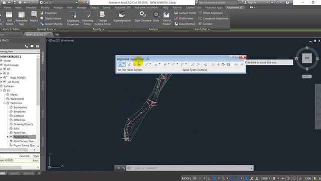Click the viewport label [Top][2D Wireframe]
Image resolution: width=321 pixels, height=181 pixels.
(60, 40)
